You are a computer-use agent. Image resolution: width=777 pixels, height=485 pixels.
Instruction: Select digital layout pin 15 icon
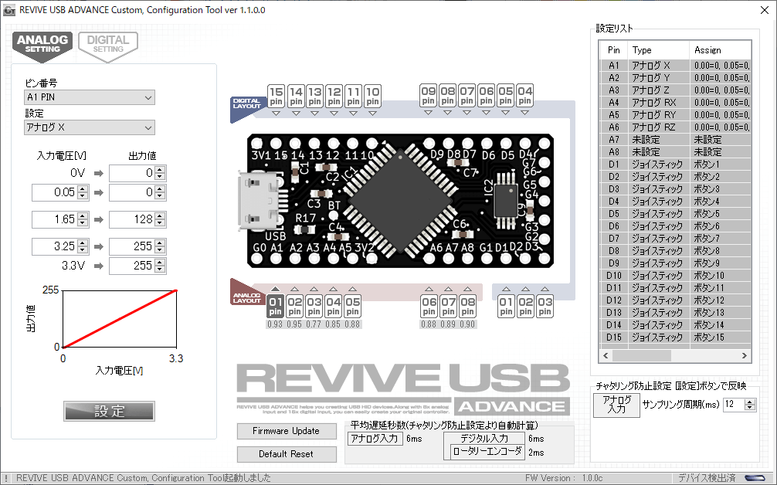click(276, 96)
